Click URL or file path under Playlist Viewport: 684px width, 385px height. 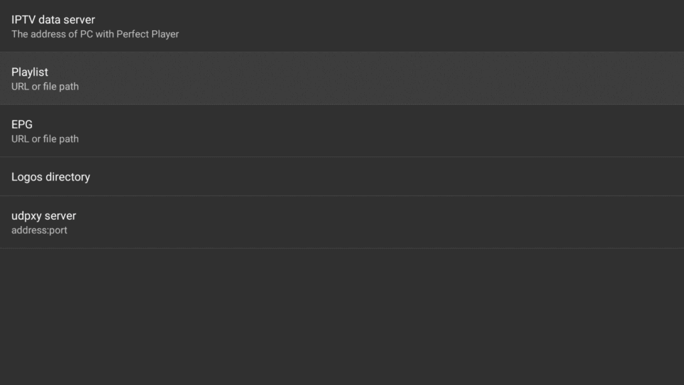click(45, 86)
